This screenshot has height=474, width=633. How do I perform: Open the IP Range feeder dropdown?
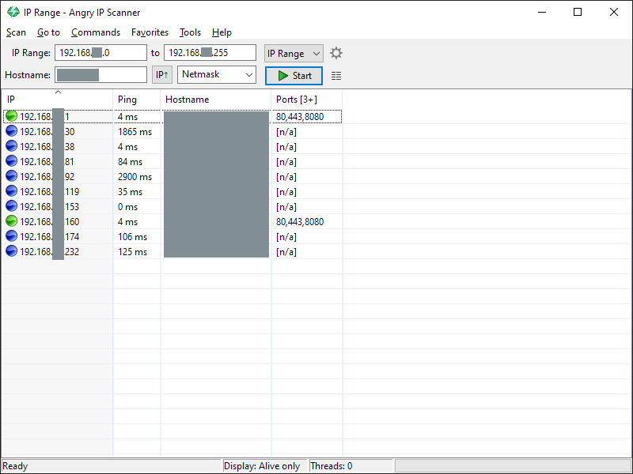294,53
